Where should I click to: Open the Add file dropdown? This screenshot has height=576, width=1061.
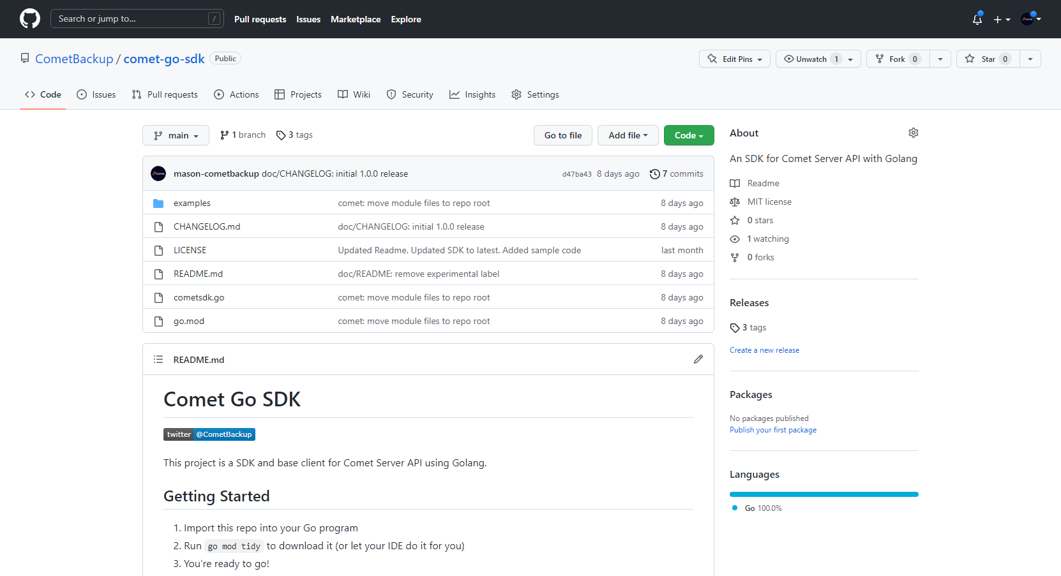click(x=628, y=135)
